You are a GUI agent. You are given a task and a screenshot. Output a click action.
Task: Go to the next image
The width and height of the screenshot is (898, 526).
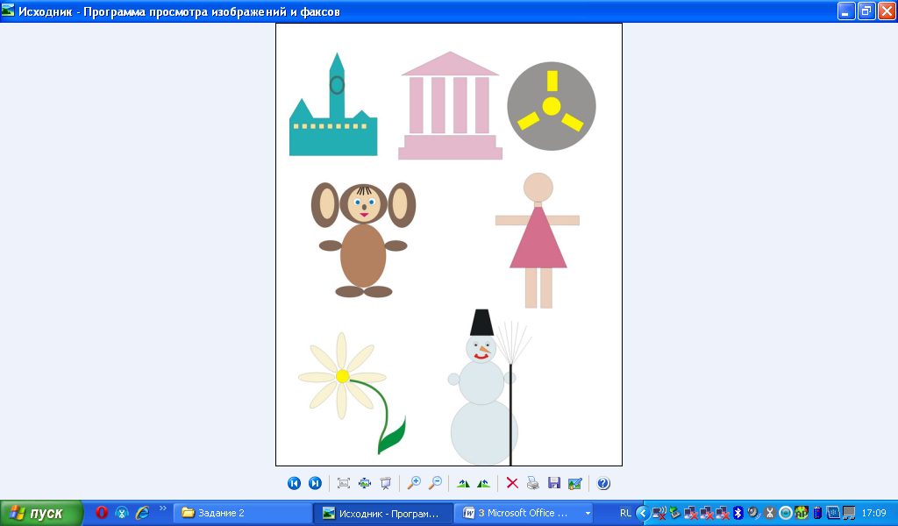(315, 483)
